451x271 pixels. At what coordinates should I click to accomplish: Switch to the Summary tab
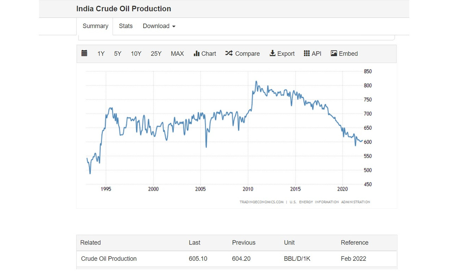pos(95,26)
